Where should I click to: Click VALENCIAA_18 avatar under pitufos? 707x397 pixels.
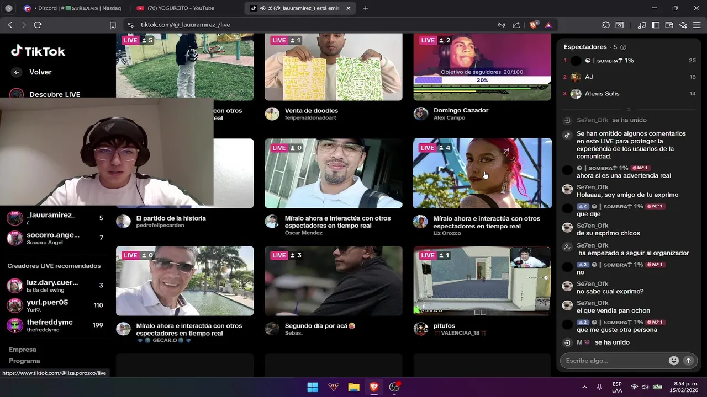[421, 329]
